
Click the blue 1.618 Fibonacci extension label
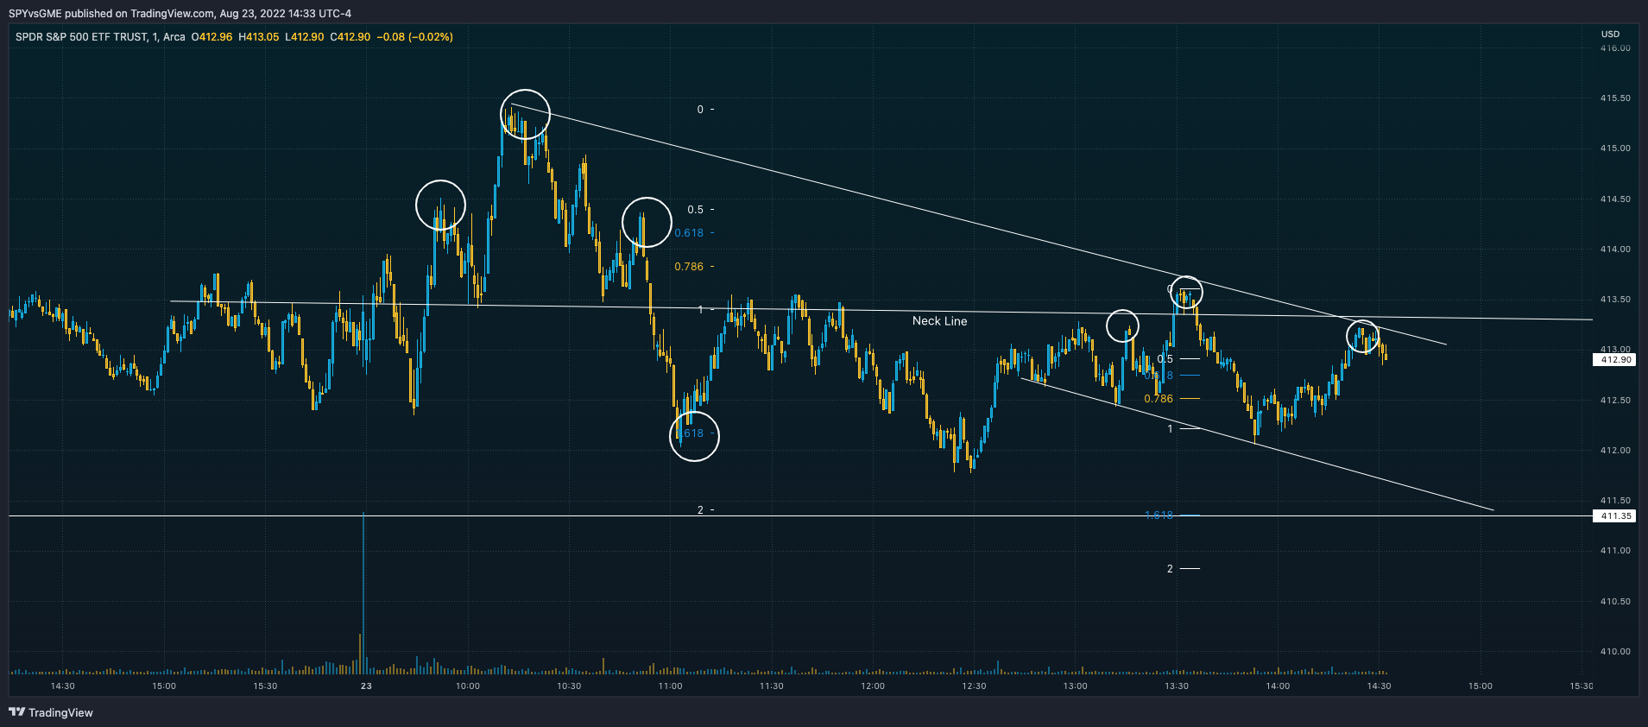(1159, 515)
